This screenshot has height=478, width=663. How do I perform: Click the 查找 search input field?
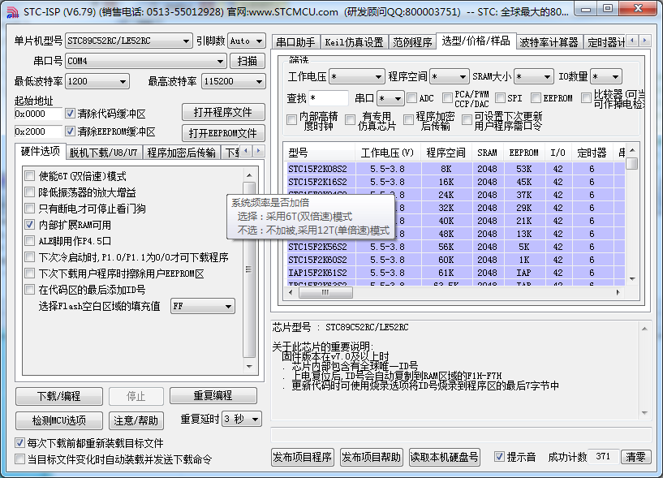[329, 98]
